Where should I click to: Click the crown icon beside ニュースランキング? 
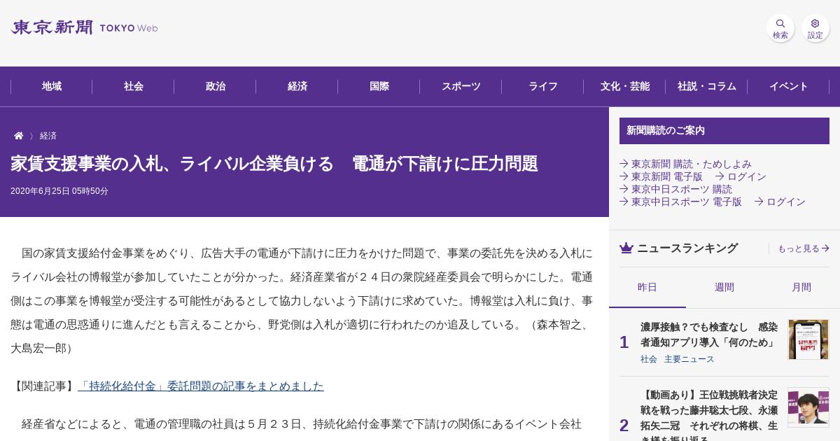tap(626, 248)
